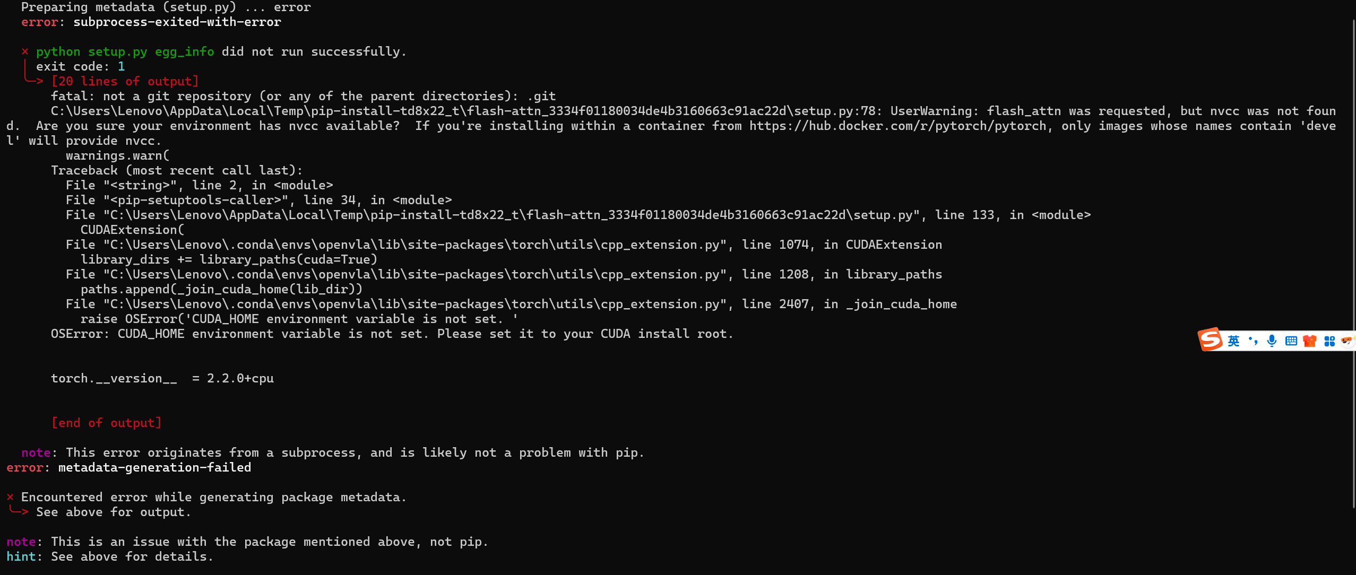The height and width of the screenshot is (575, 1356).
Task: Click the '[end of output]' red text
Action: pyautogui.click(x=106, y=422)
